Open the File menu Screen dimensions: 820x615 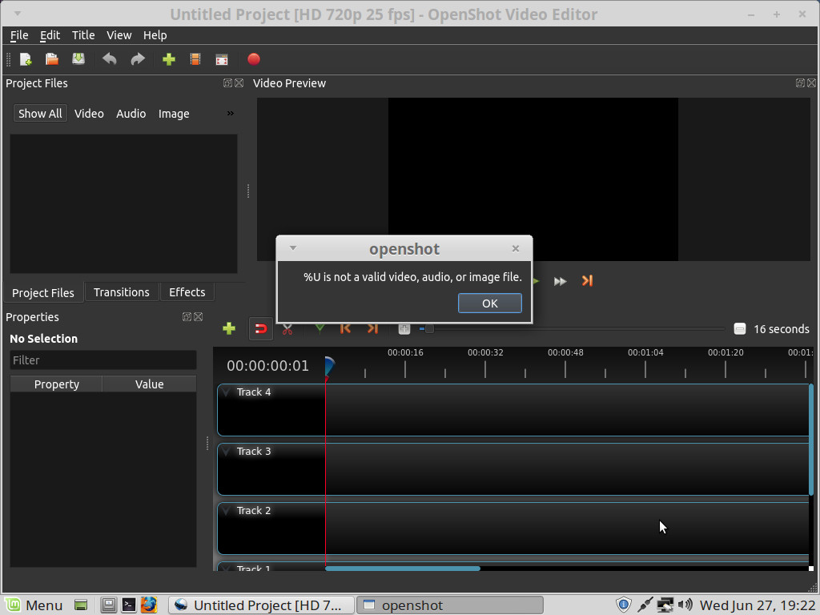click(x=19, y=35)
